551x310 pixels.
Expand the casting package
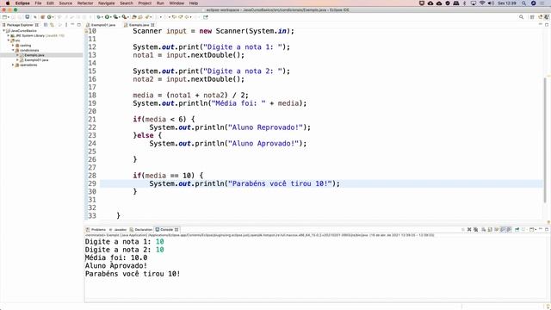(13, 46)
